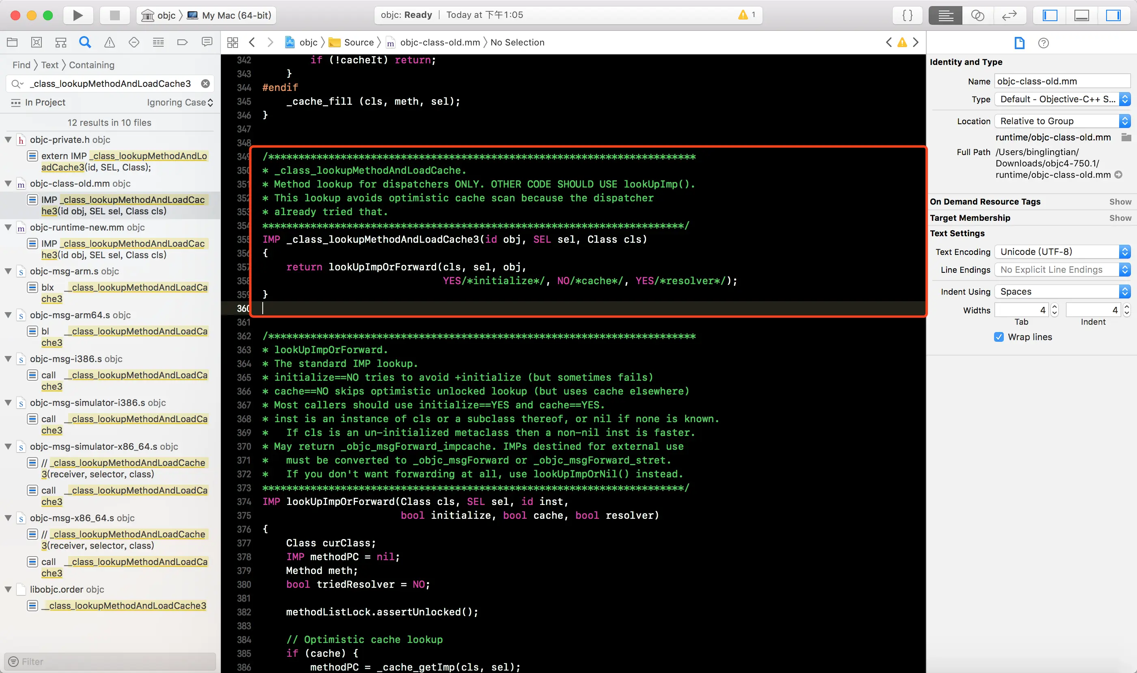
Task: Toggle the debug area bottom panel
Action: tap(1082, 15)
